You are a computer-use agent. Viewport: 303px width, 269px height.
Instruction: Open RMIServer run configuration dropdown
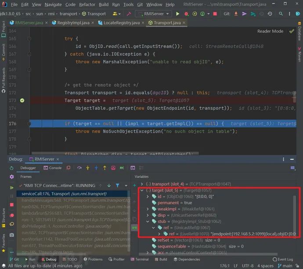pyautogui.click(x=153, y=14)
